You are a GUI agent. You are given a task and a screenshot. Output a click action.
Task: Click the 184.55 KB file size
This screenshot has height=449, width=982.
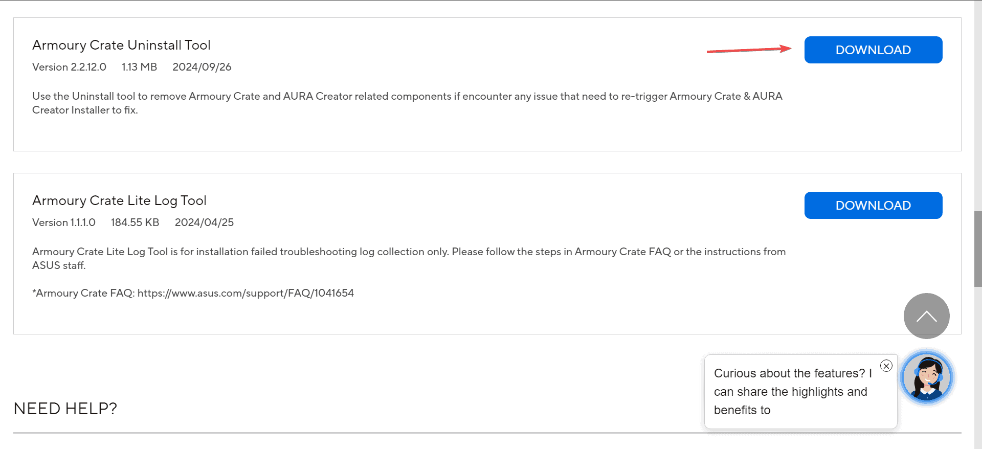135,222
